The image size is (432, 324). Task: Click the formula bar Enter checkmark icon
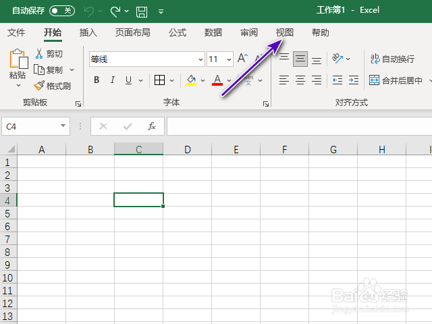click(x=128, y=126)
